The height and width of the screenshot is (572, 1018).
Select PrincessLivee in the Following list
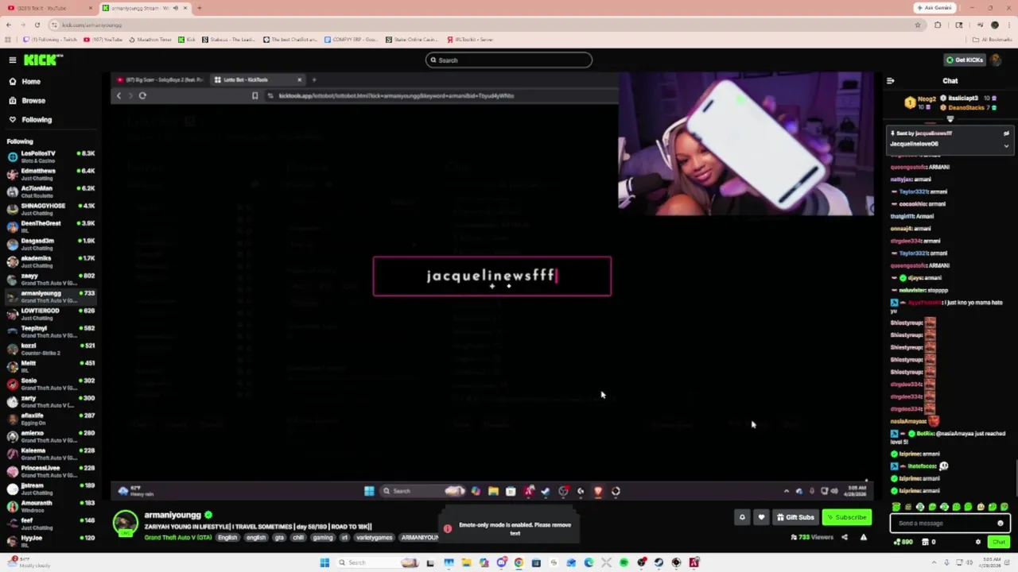(50, 471)
